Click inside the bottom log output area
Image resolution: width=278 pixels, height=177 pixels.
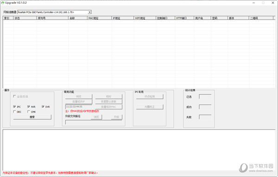click(x=139, y=150)
